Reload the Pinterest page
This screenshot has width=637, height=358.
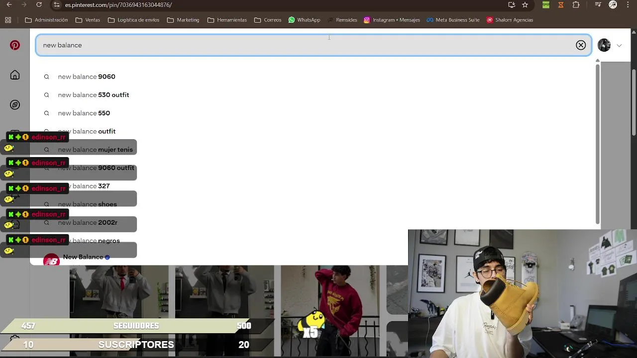pyautogui.click(x=39, y=4)
